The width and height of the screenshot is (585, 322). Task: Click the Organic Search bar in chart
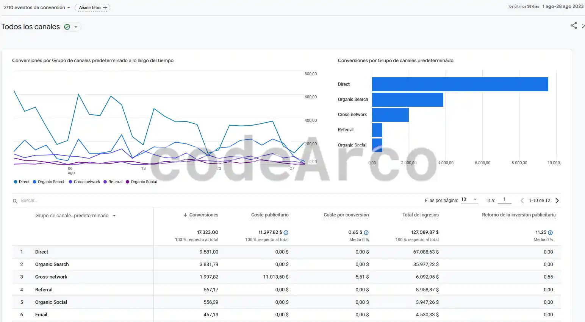[408, 100]
